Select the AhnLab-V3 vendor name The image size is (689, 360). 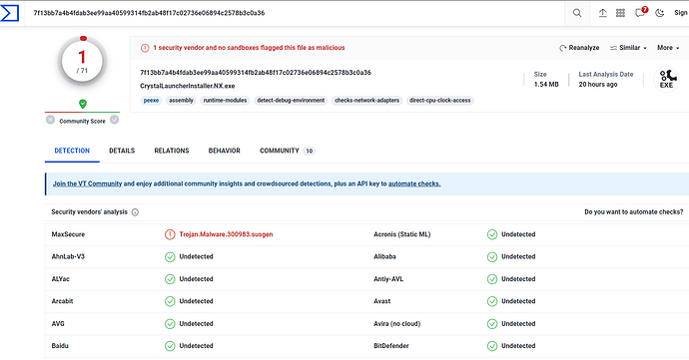pos(68,256)
